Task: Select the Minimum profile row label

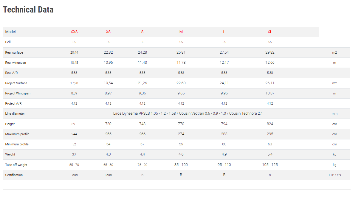Action: click(x=17, y=144)
